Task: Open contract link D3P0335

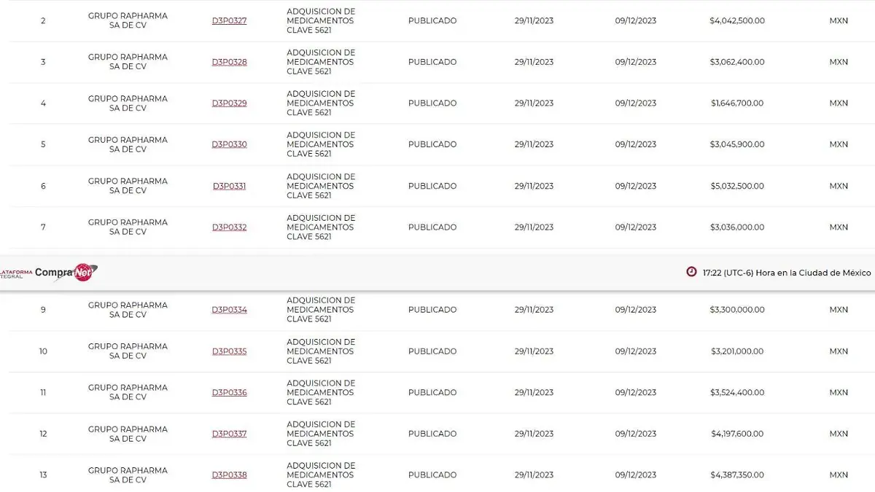Action: coord(229,351)
